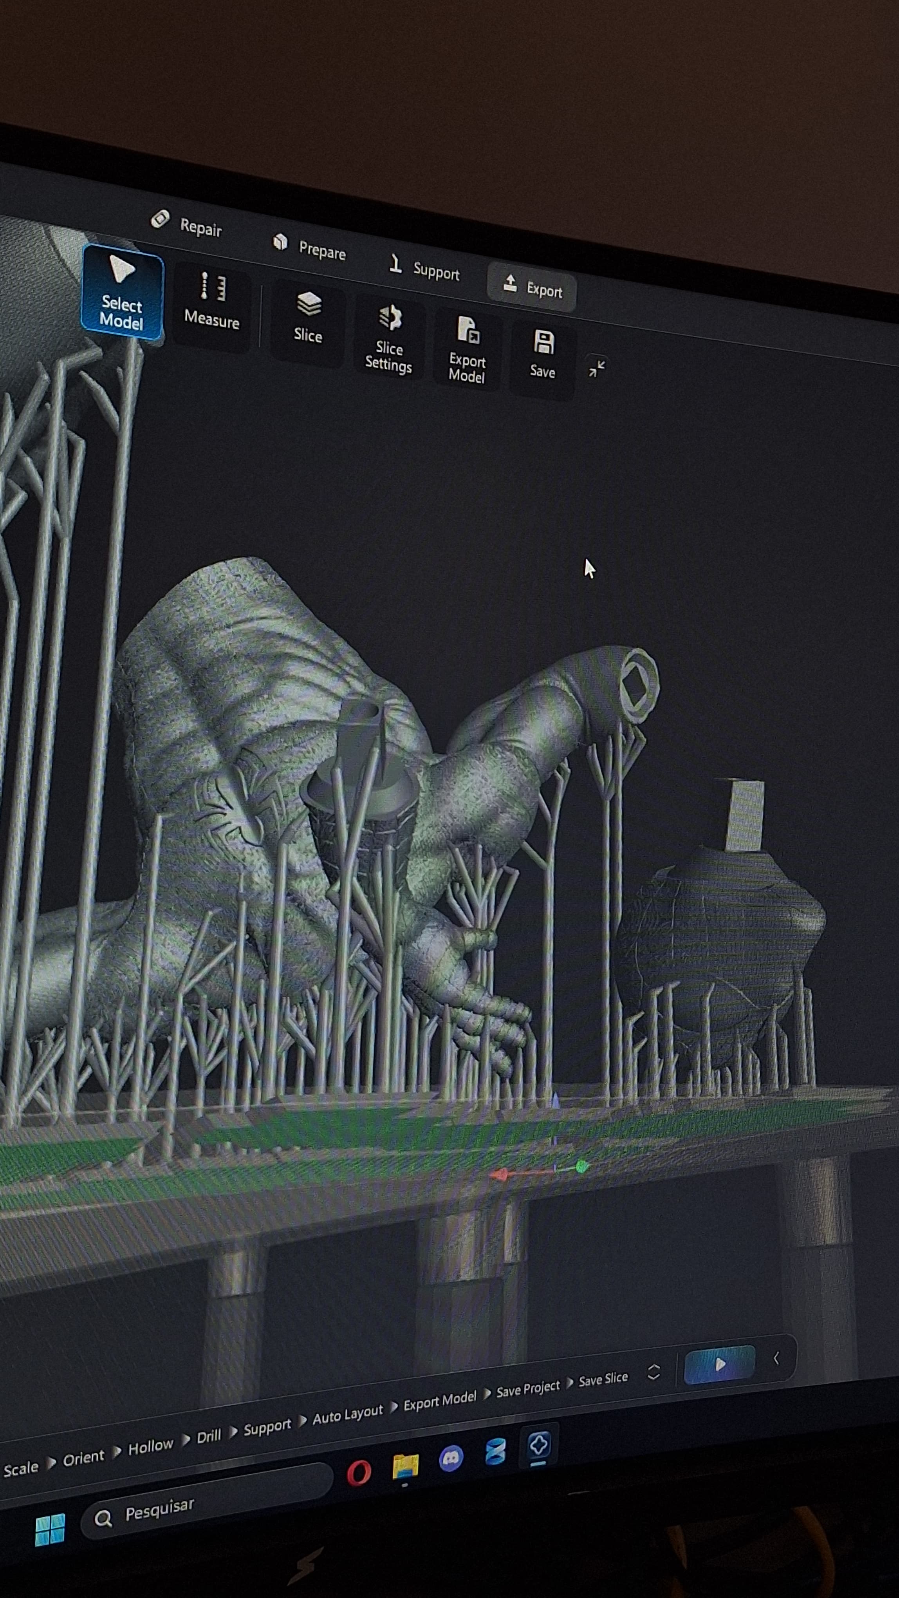
Task: Click the Save Slice workflow step
Action: click(603, 1378)
